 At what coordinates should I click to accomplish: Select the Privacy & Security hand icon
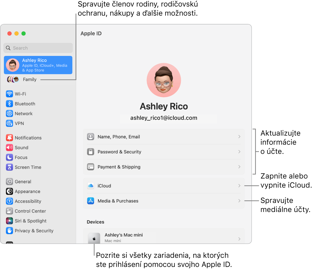point(9,230)
